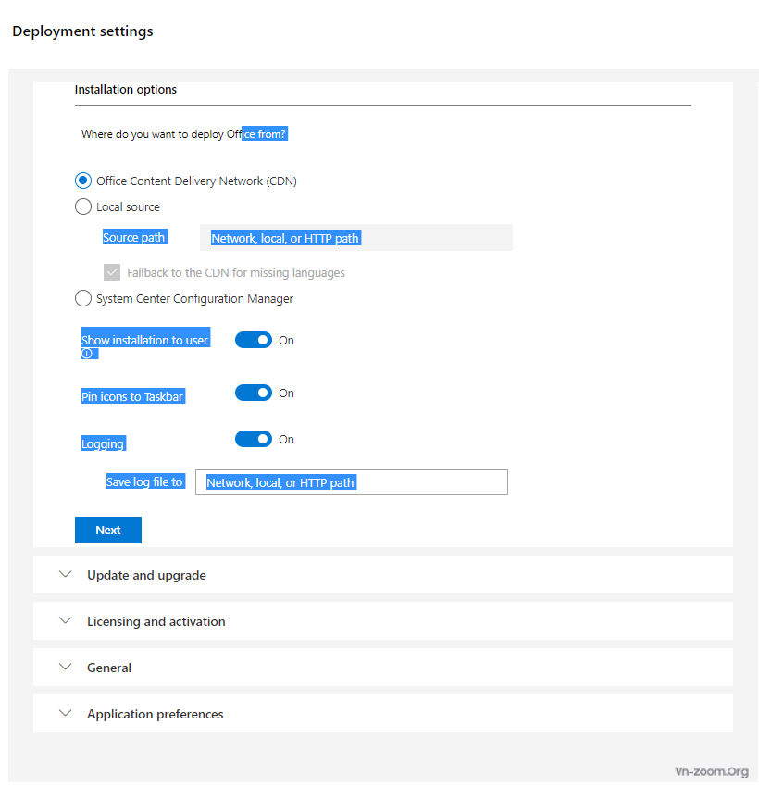Click the chevron icon beside Application preferences
The height and width of the screenshot is (787, 759).
(x=65, y=713)
